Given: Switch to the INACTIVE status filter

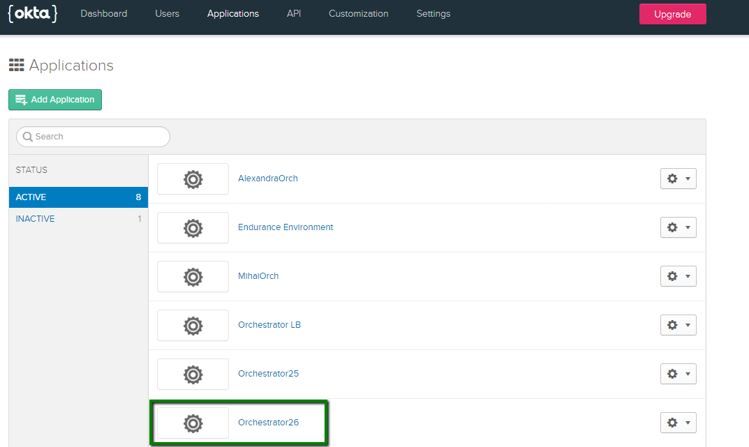Looking at the screenshot, I should pos(35,218).
